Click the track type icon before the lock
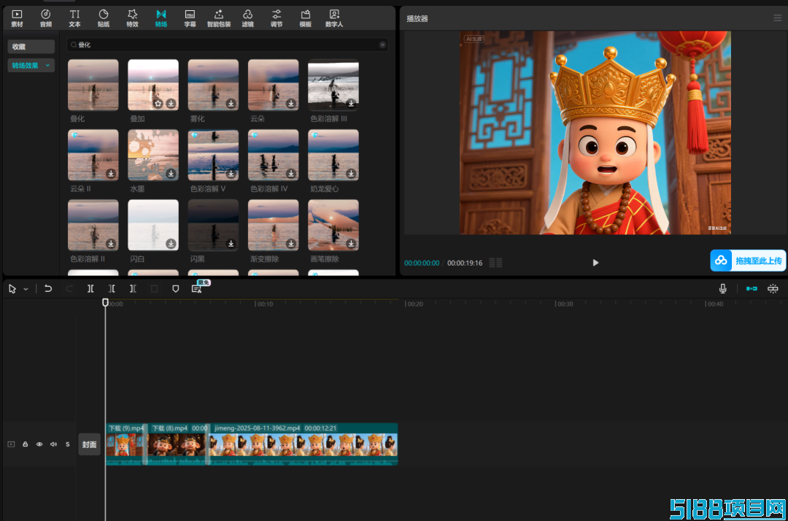The height and width of the screenshot is (521, 788). coord(11,444)
